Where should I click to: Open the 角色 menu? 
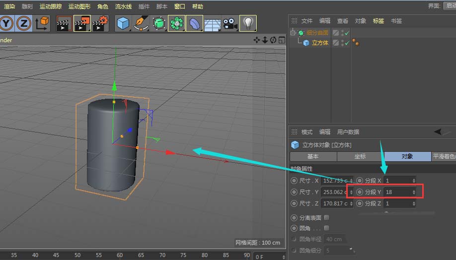102,6
